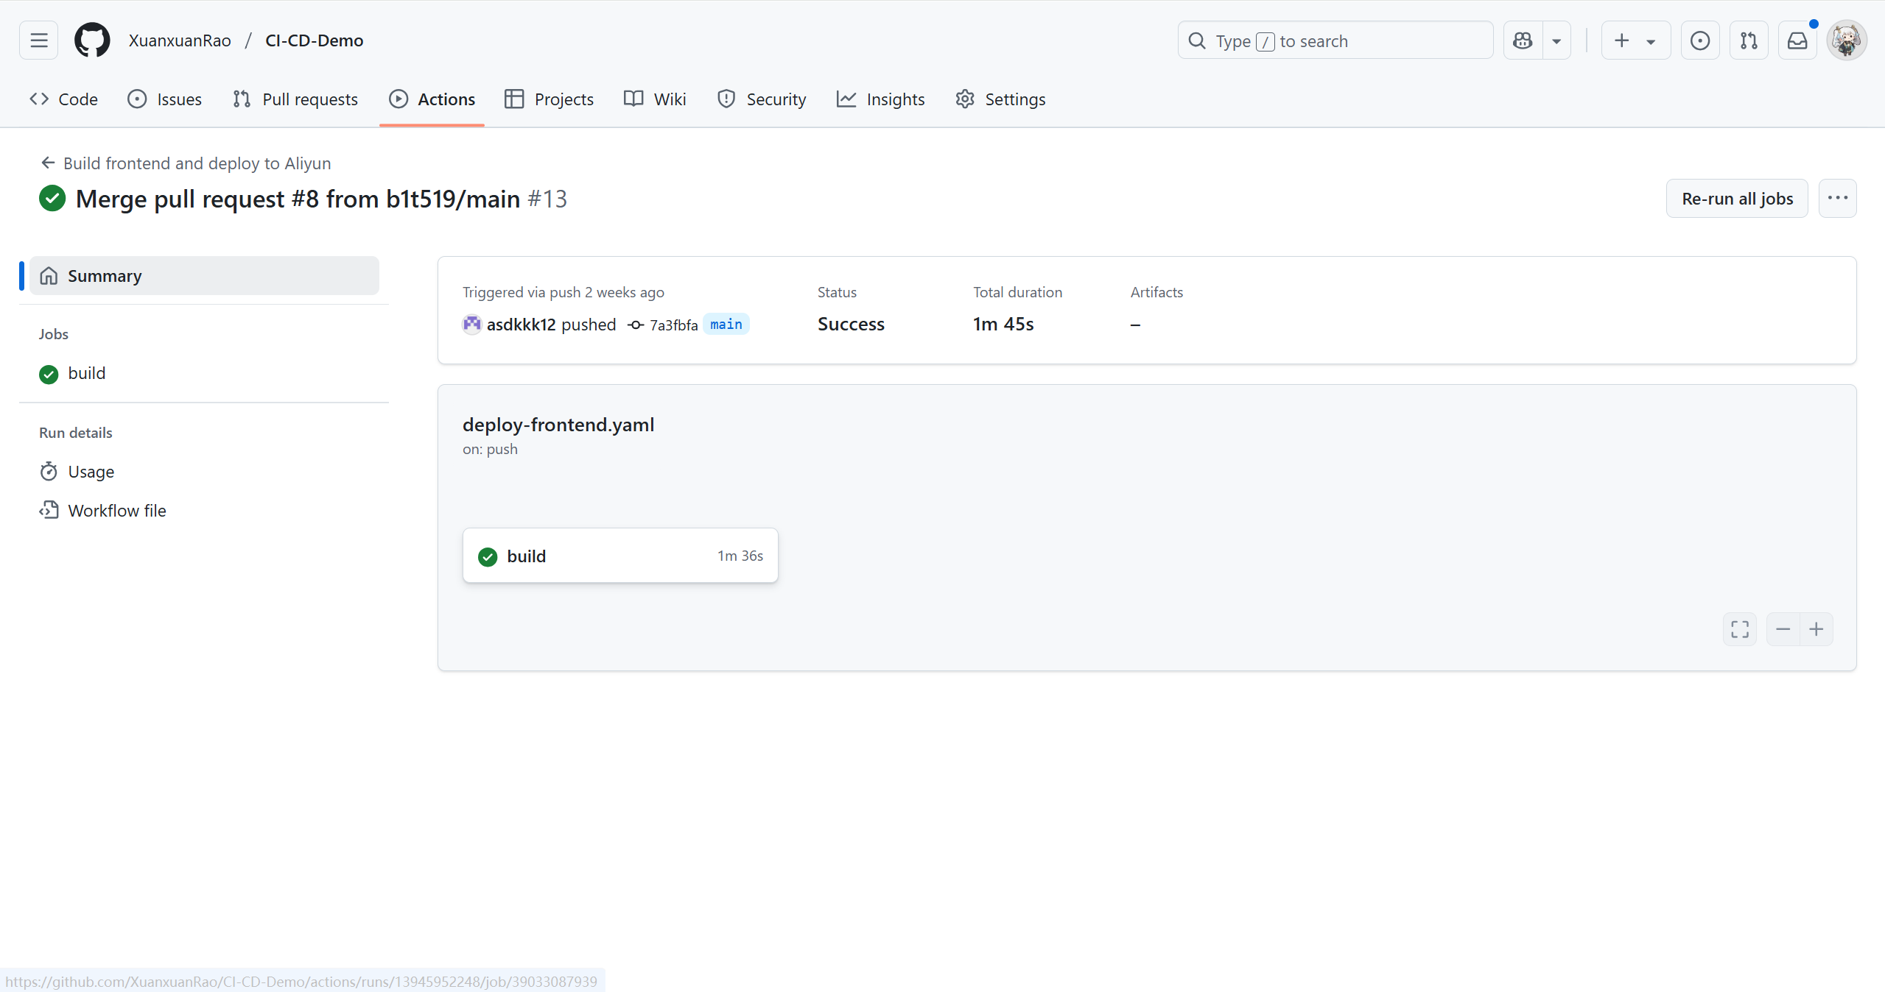Click the fullscreen workflow graph icon
The height and width of the screenshot is (992, 1885).
(1739, 629)
